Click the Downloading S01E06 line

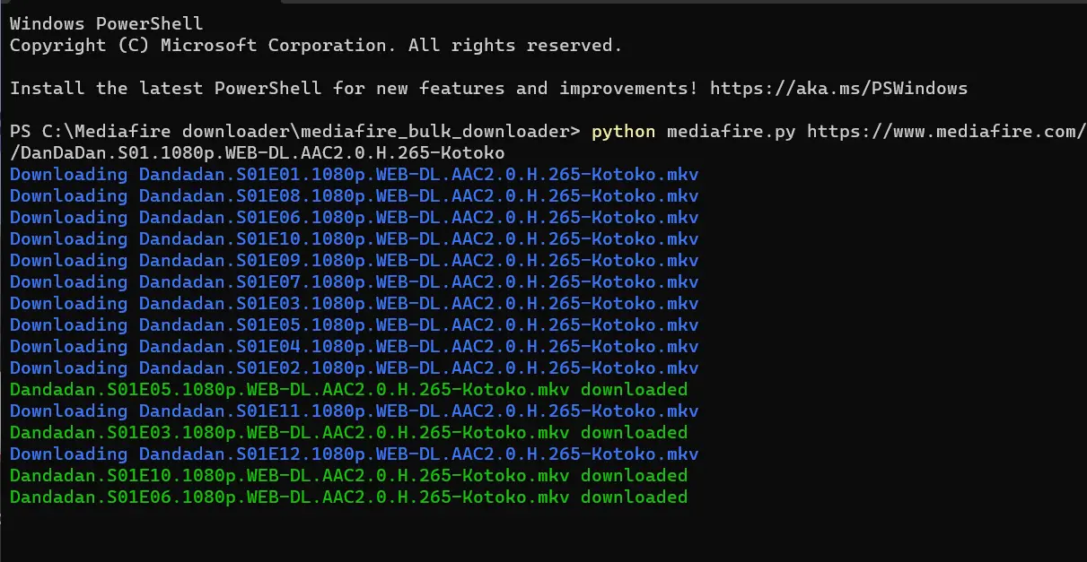coord(355,218)
